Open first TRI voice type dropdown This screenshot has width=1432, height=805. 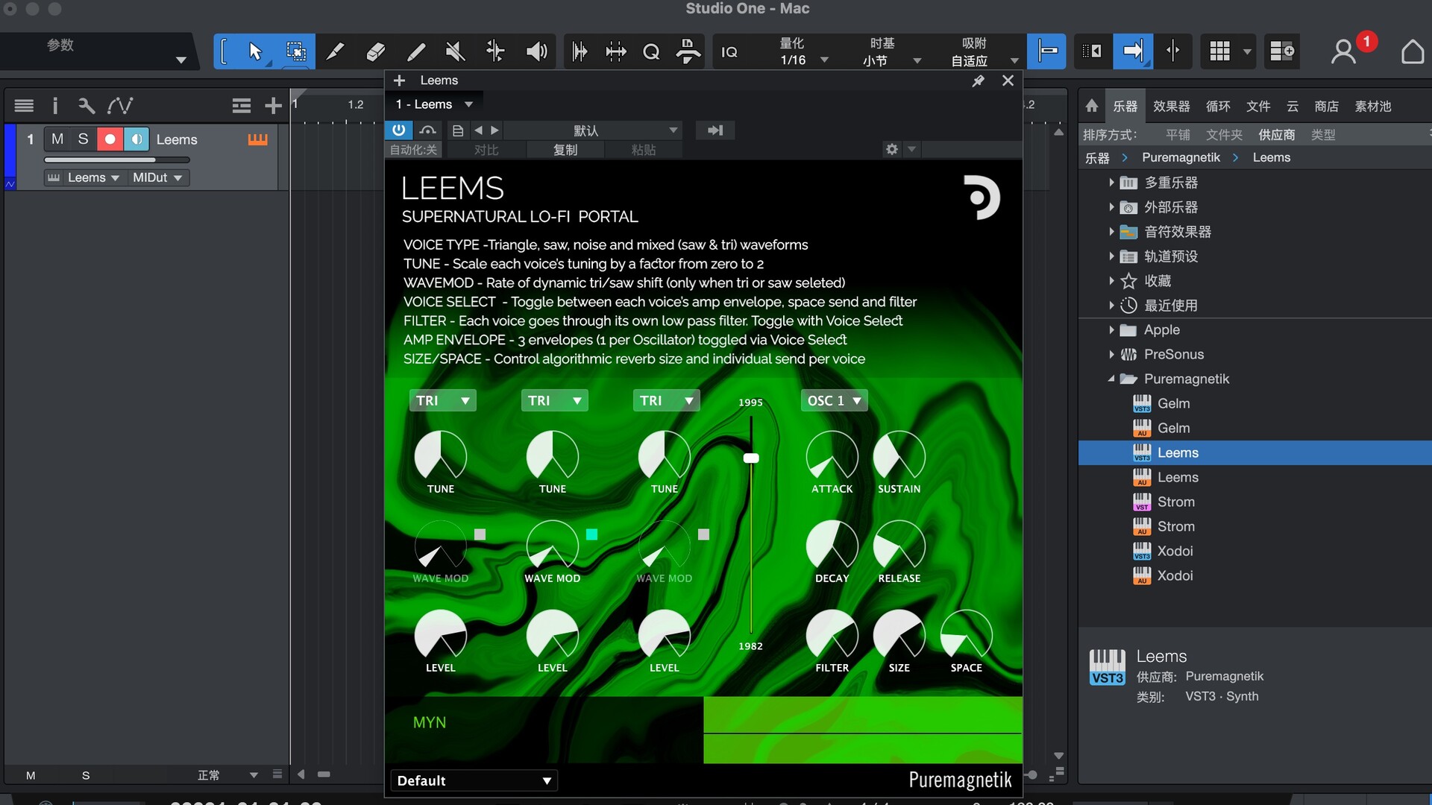(442, 400)
